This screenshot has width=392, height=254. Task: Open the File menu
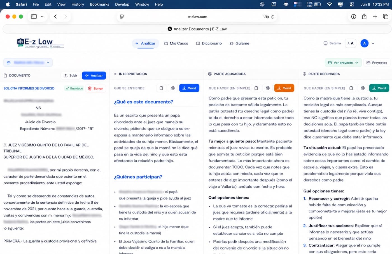point(36,4)
